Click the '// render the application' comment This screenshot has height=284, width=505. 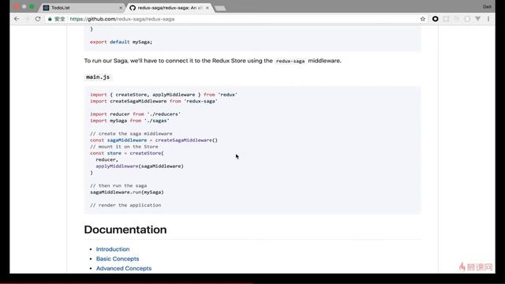(x=125, y=205)
